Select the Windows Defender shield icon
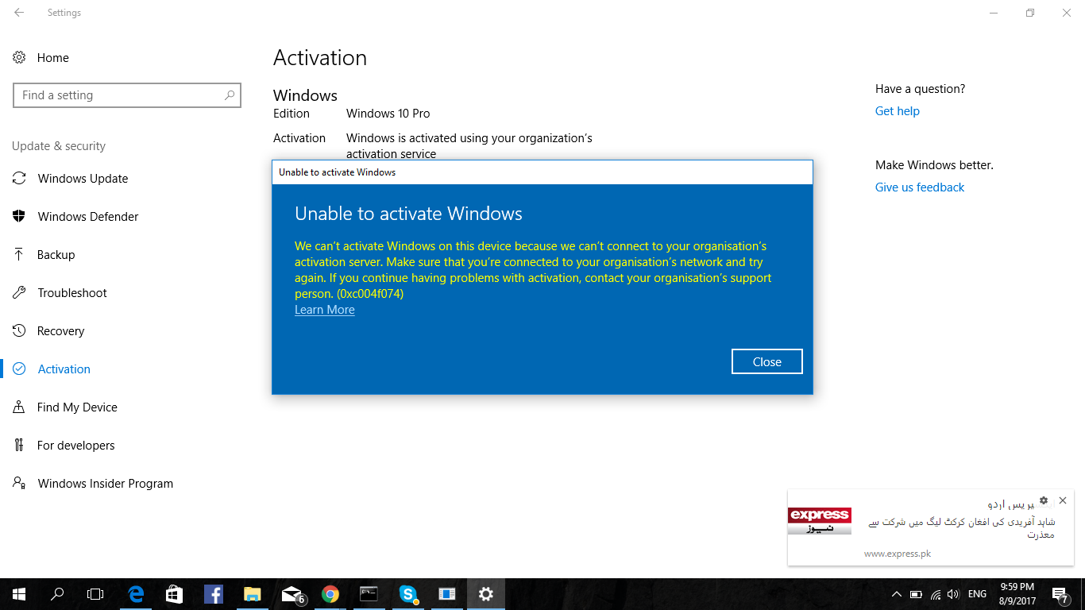 (x=19, y=217)
